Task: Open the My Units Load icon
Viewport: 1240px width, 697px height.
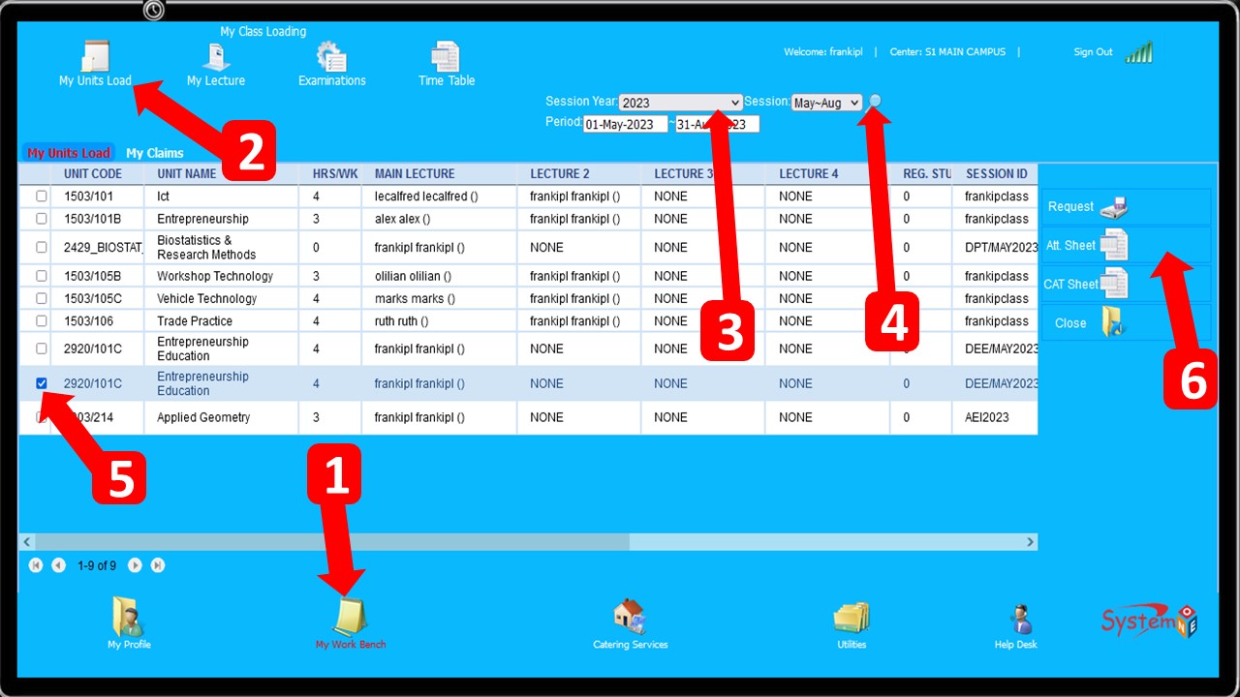Action: [96, 57]
